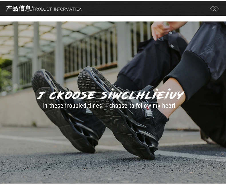Click the PRODUCT INFORMATION header text

coord(58,9)
